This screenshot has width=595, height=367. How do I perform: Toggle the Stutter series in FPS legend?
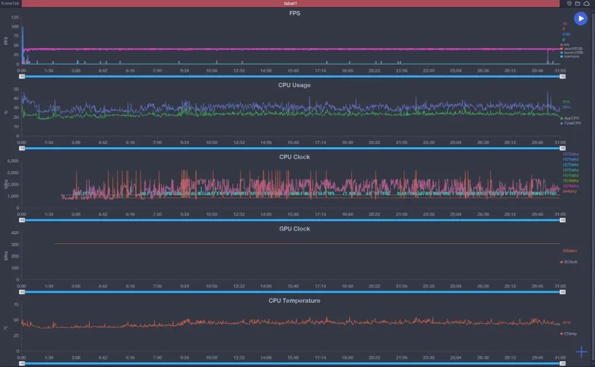pyautogui.click(x=572, y=52)
